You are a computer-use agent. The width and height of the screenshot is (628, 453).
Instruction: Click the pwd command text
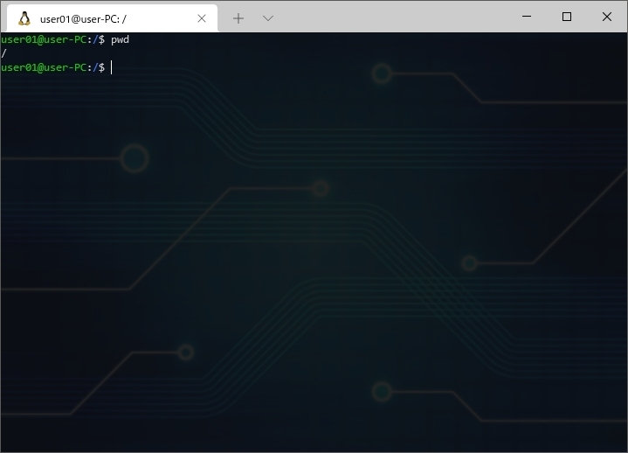point(120,40)
